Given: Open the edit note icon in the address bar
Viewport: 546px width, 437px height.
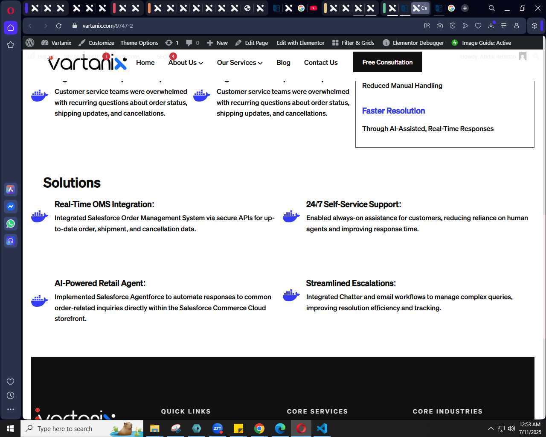Looking at the screenshot, I should click(x=427, y=26).
